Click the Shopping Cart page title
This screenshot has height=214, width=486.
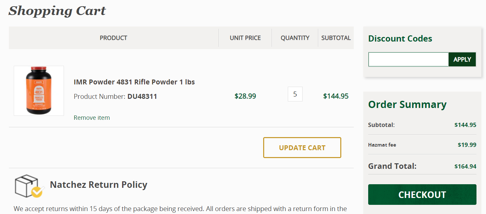tap(57, 11)
